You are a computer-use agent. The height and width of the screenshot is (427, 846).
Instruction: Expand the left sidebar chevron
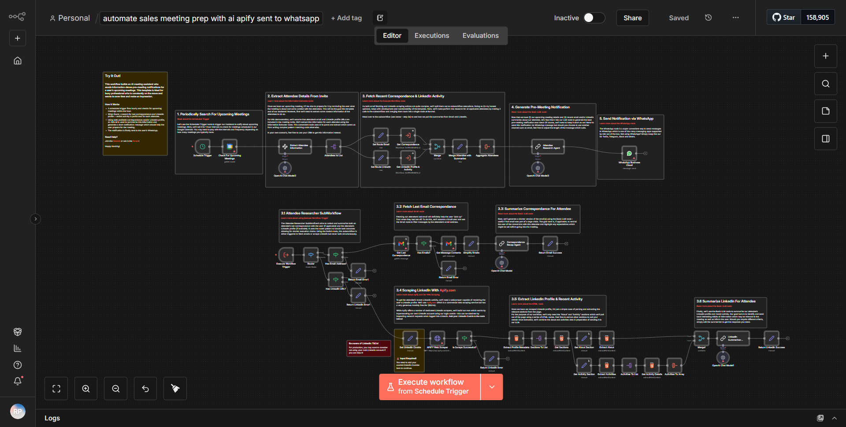36,219
